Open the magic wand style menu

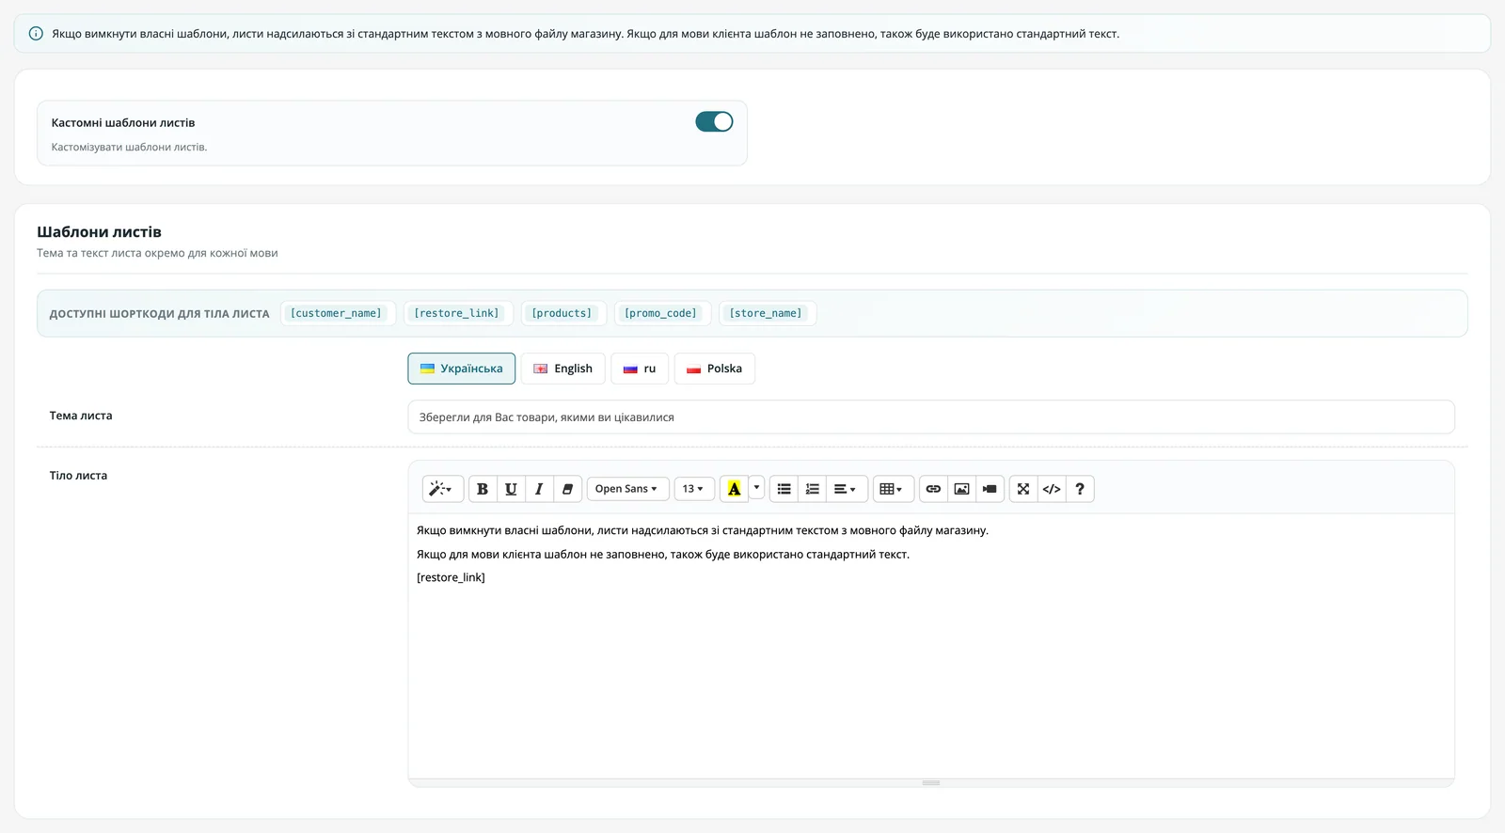[x=442, y=489]
